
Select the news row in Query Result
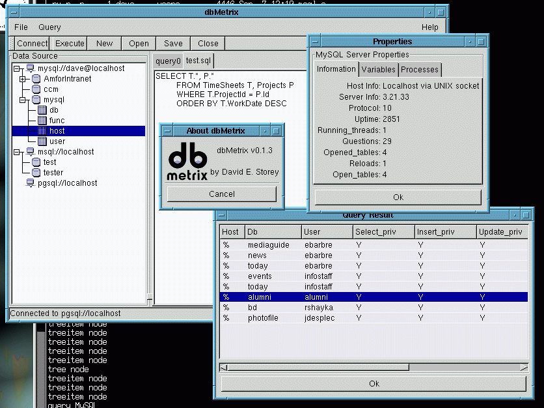coord(374,255)
